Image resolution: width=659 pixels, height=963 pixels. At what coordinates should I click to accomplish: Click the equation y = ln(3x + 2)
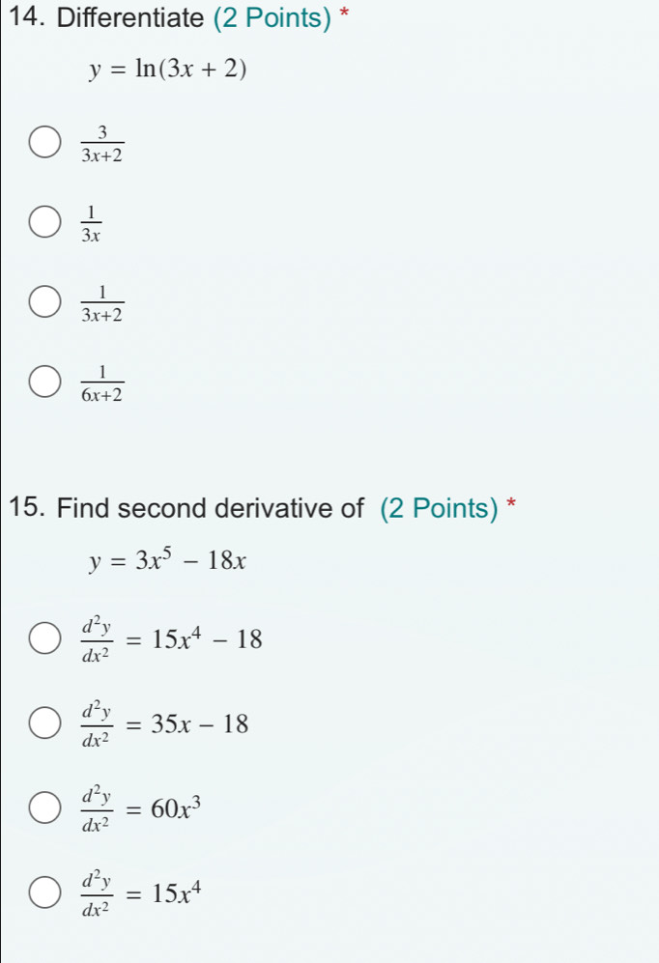(x=167, y=69)
